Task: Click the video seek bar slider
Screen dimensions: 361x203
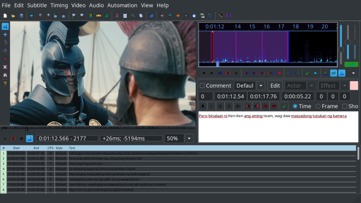Action: [x=98, y=130]
